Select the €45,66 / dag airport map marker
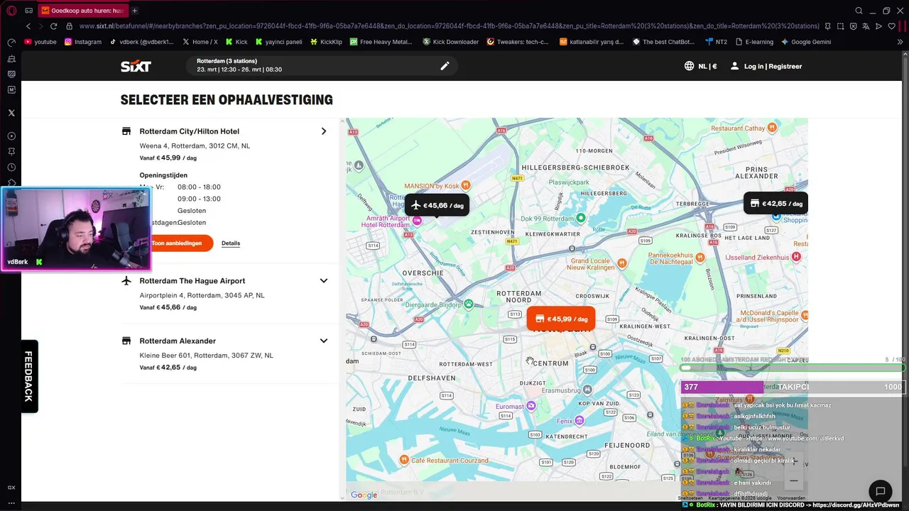Screen dimensions: 909x511 click(437, 205)
